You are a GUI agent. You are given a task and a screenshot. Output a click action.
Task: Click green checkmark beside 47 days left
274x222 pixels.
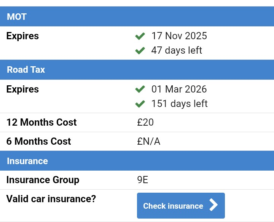click(140, 50)
